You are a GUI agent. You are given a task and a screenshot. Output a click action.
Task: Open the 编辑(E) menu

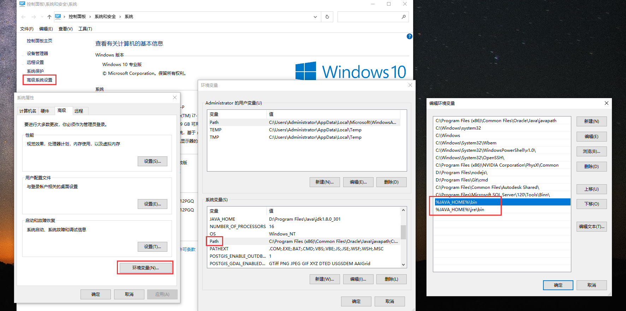click(x=46, y=29)
